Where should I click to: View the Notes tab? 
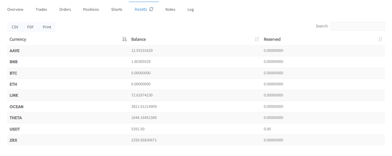(x=170, y=9)
